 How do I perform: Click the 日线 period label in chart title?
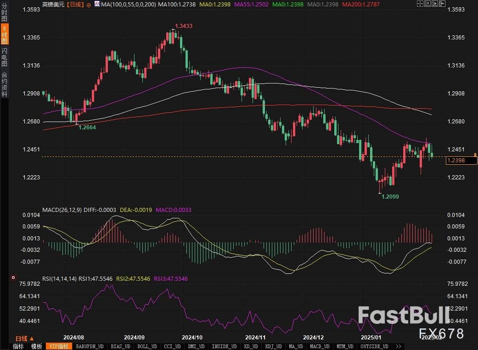[x=73, y=4]
